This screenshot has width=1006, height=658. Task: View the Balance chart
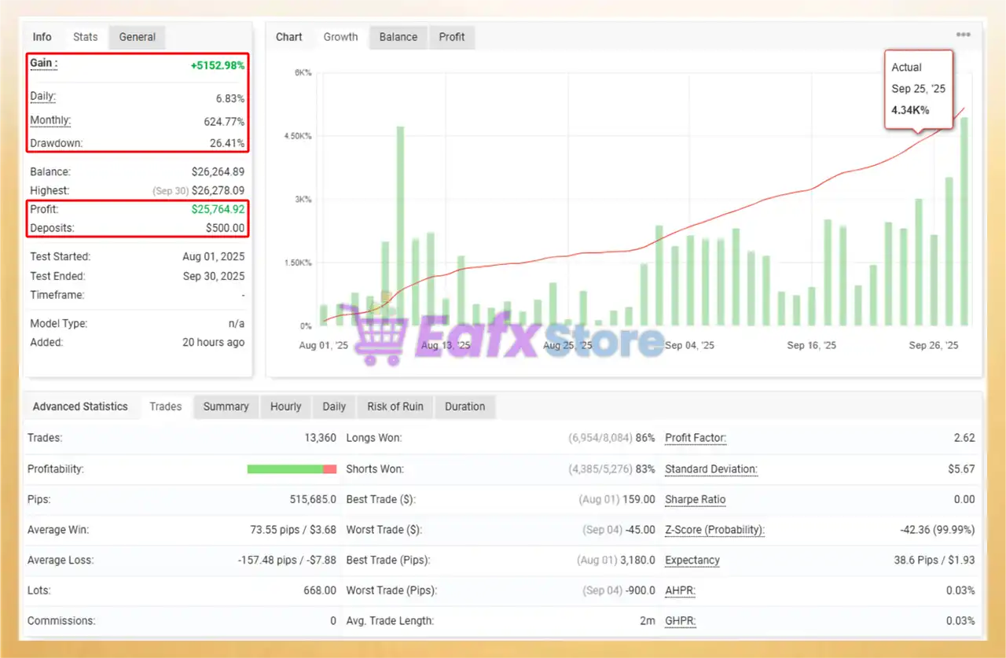(398, 36)
